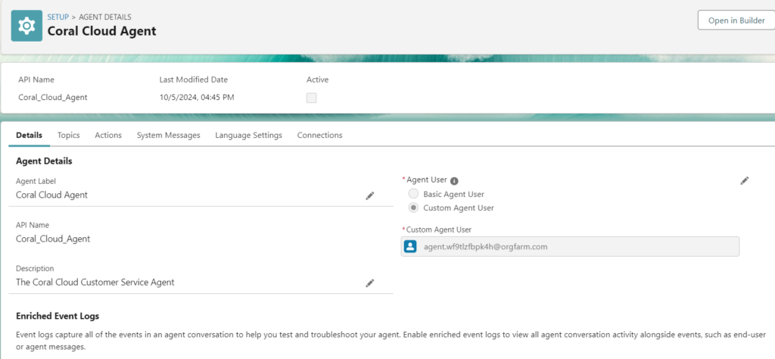Image resolution: width=775 pixels, height=359 pixels.
Task: Click the Enriched Event Logs heading
Action: [58, 316]
